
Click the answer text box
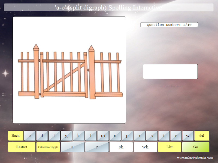[170, 71]
